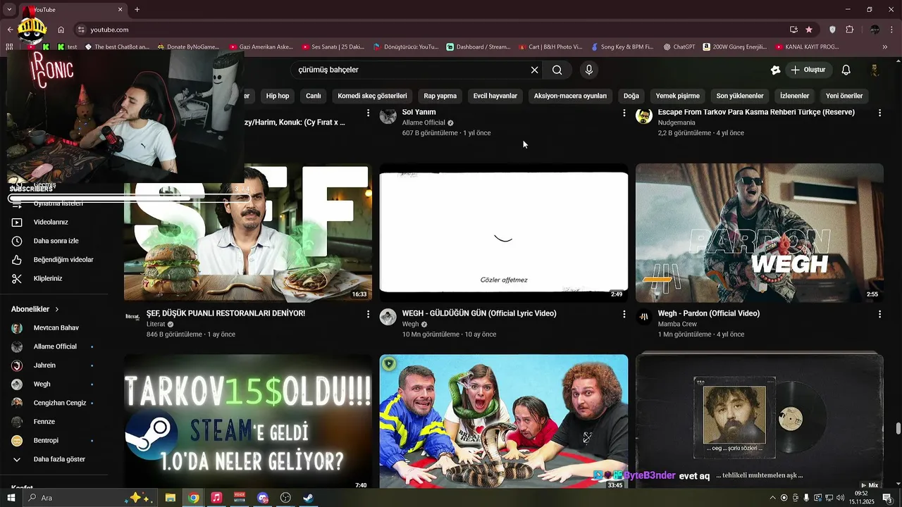
Task: Open Allame Official in subscriptions
Action: [56, 346]
